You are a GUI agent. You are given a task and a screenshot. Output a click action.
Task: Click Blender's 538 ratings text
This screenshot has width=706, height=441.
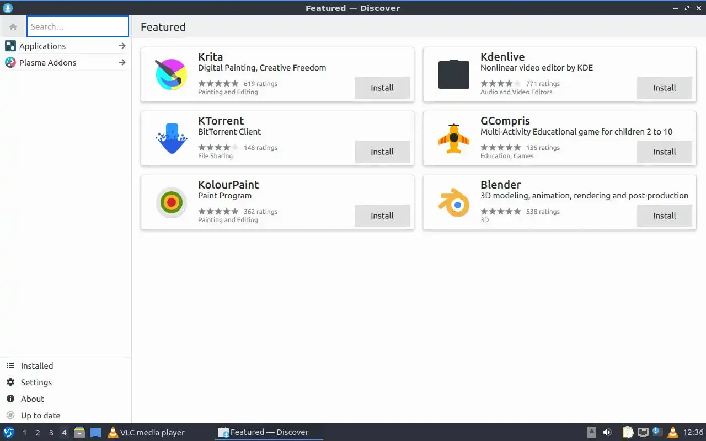[x=543, y=212]
